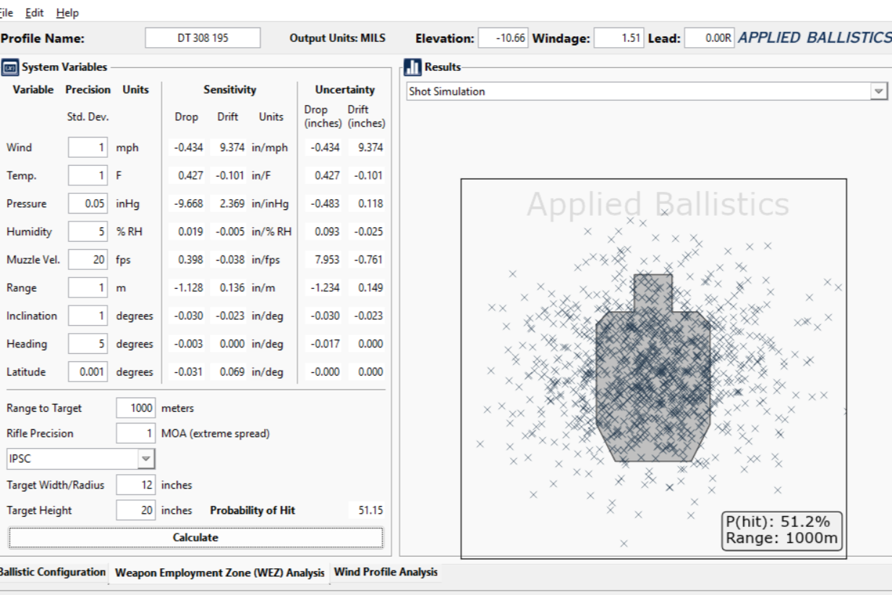Viewport: 892px width, 595px height.
Task: Click the heading drop uncertainty -0.017
Action: 325,344
